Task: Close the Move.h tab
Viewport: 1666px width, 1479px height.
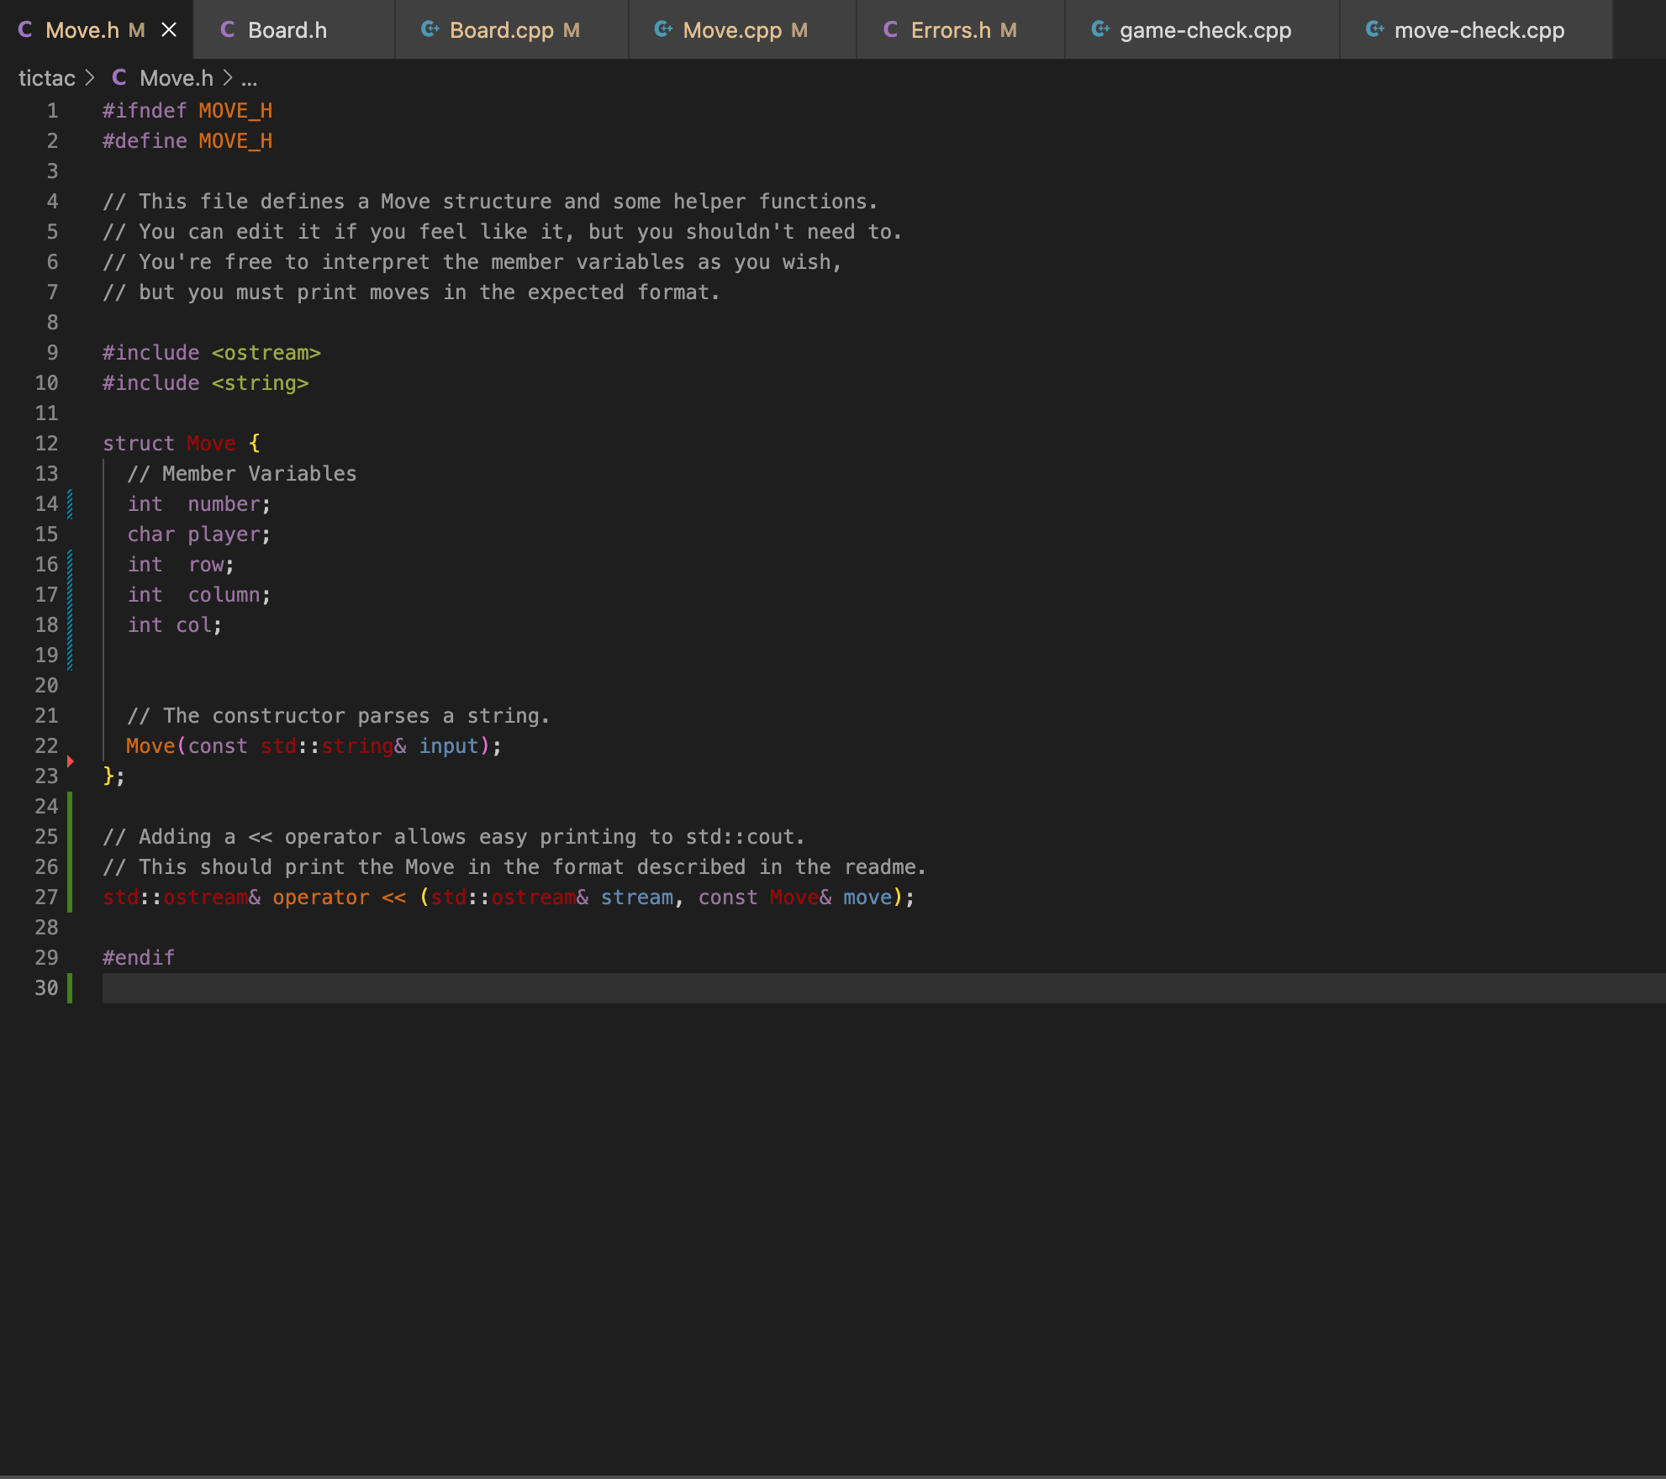Action: coord(169,30)
